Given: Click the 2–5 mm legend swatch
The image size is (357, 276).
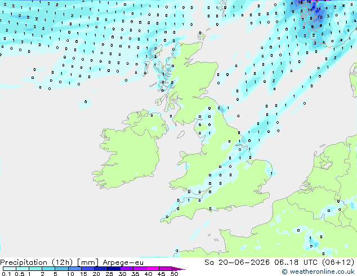Looking at the screenshot, I should (48, 269).
